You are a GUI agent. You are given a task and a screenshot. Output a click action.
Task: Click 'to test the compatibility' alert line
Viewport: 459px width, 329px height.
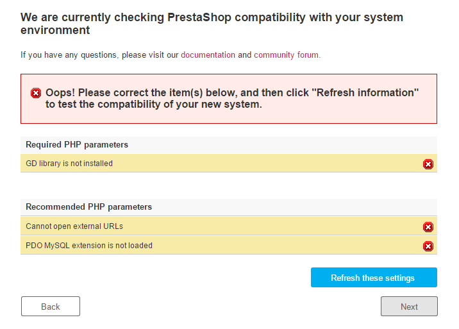(154, 105)
